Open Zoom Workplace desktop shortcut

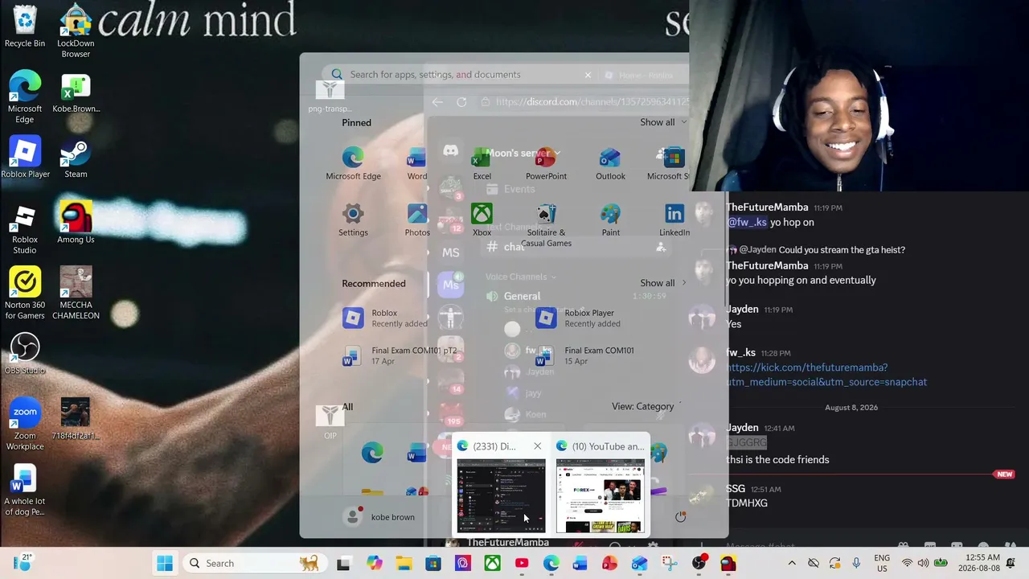click(25, 424)
